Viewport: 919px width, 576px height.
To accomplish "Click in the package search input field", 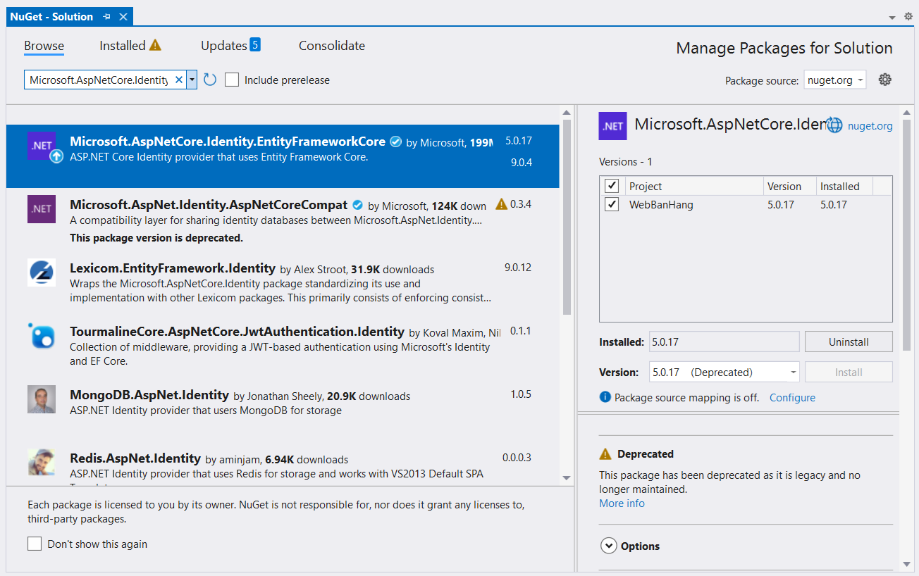I will click(98, 80).
